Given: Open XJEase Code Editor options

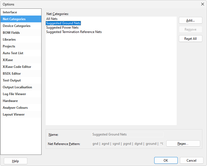Looking at the screenshot, I should [17, 67].
